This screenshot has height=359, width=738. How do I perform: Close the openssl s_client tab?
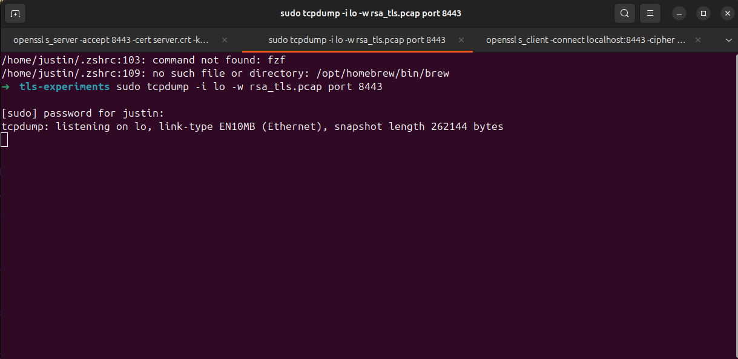[698, 40]
